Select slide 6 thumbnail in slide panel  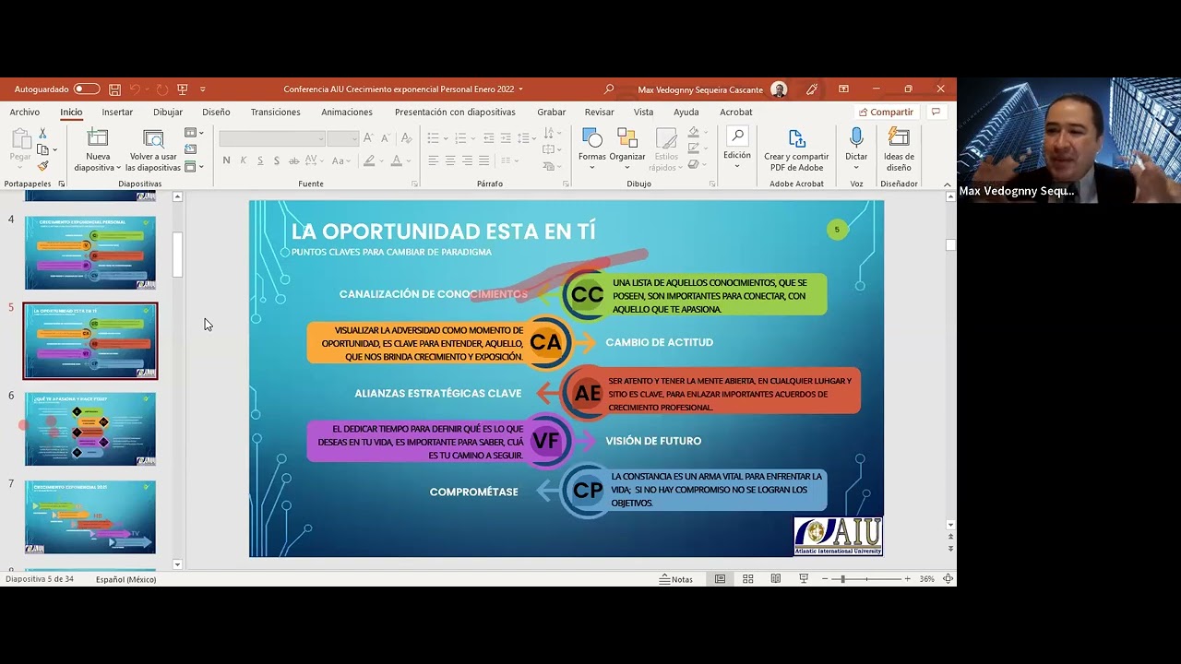point(89,428)
